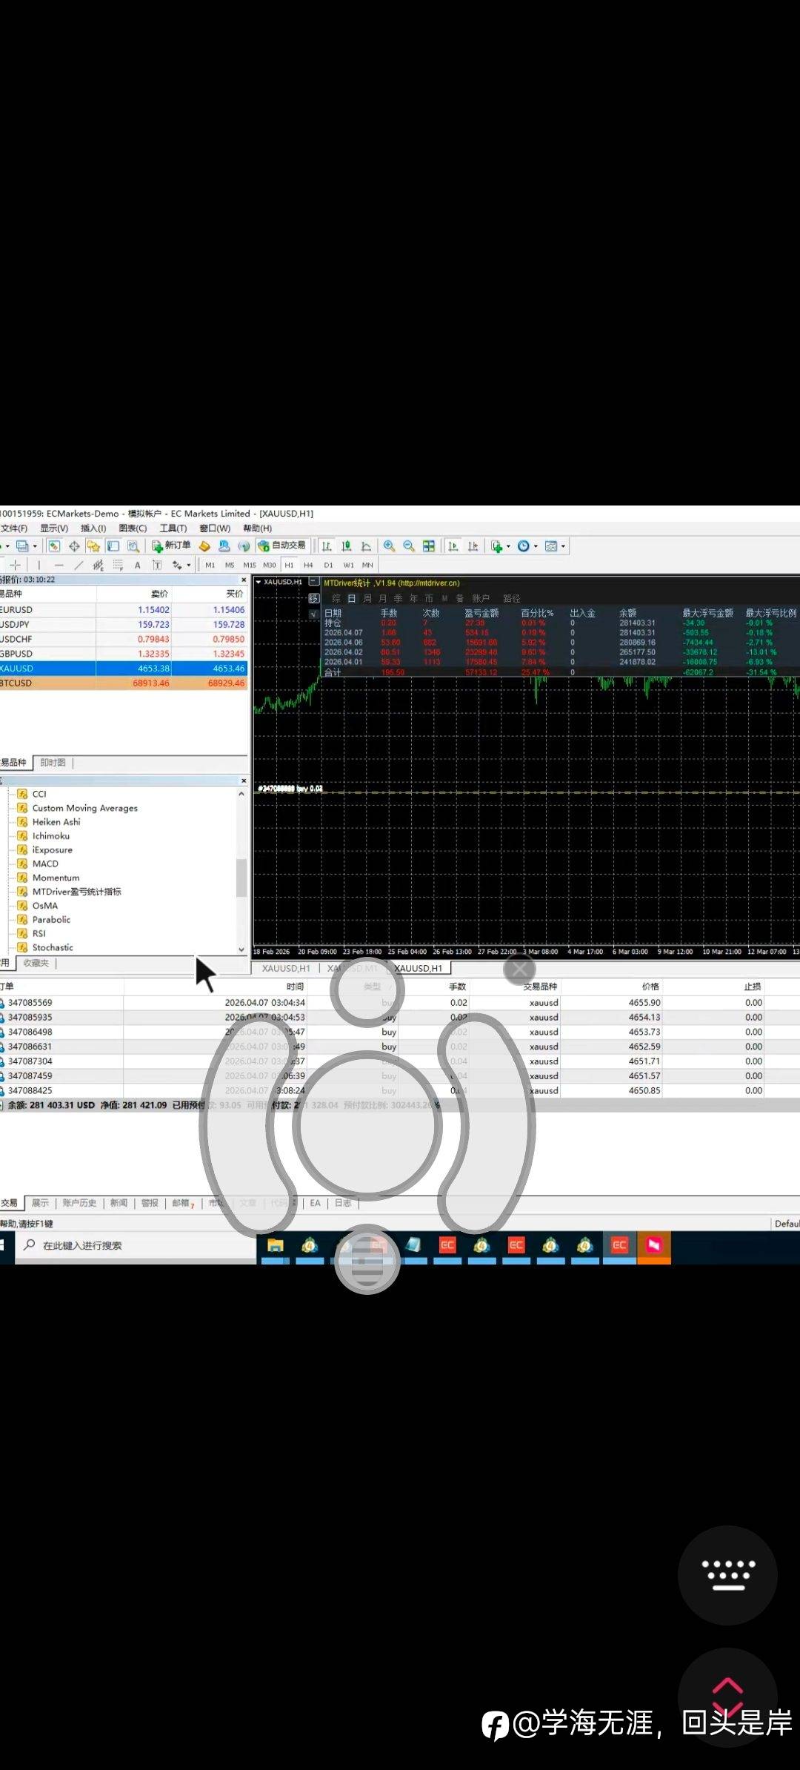Viewport: 800px width, 1770px height.
Task: Select the crosshair cursor tool
Action: [x=16, y=565]
